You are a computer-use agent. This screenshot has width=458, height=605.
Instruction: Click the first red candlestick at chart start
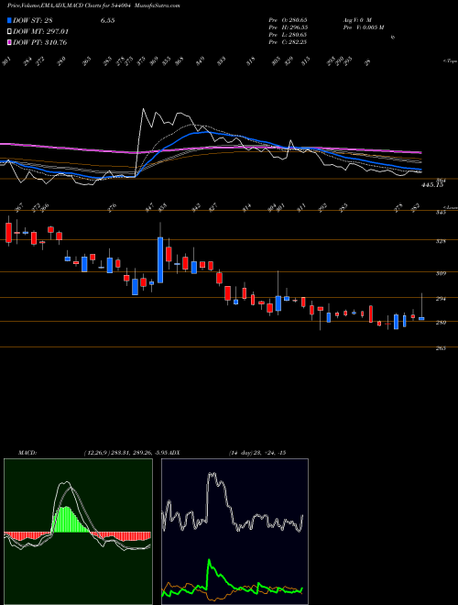click(8, 233)
